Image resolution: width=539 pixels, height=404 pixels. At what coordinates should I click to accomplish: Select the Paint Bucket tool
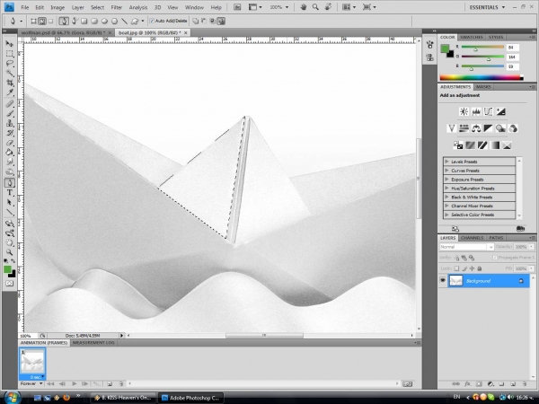[x=9, y=153]
